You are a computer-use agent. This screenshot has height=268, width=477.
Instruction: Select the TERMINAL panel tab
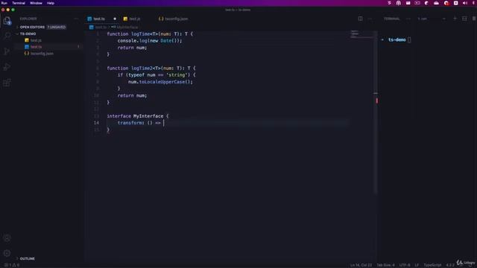tap(391, 19)
